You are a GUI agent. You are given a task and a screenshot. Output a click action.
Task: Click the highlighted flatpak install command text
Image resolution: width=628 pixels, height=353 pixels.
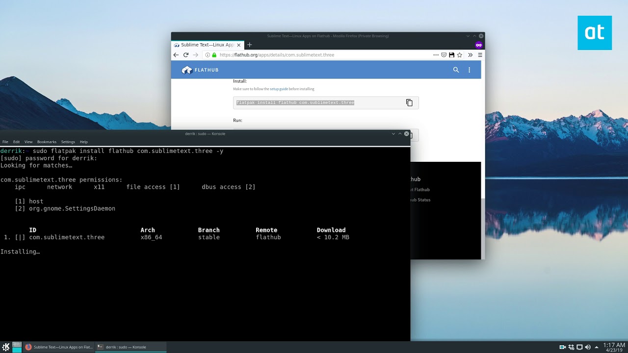coord(295,102)
